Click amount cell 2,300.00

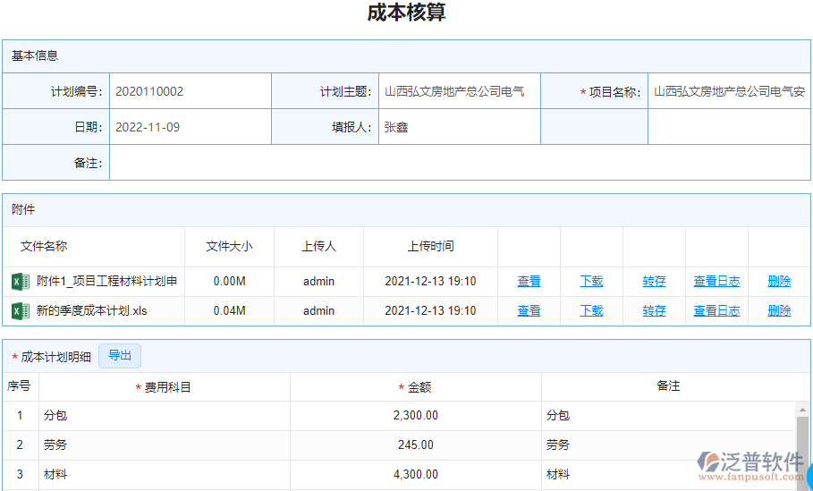[x=416, y=416]
